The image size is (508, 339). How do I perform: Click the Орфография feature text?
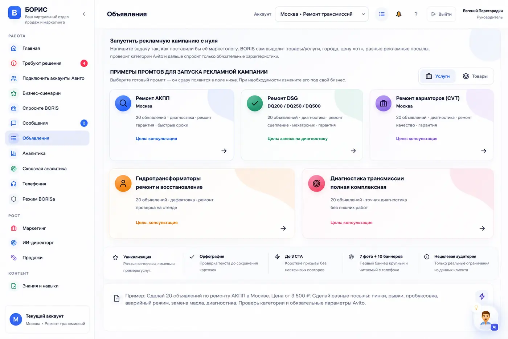(212, 257)
